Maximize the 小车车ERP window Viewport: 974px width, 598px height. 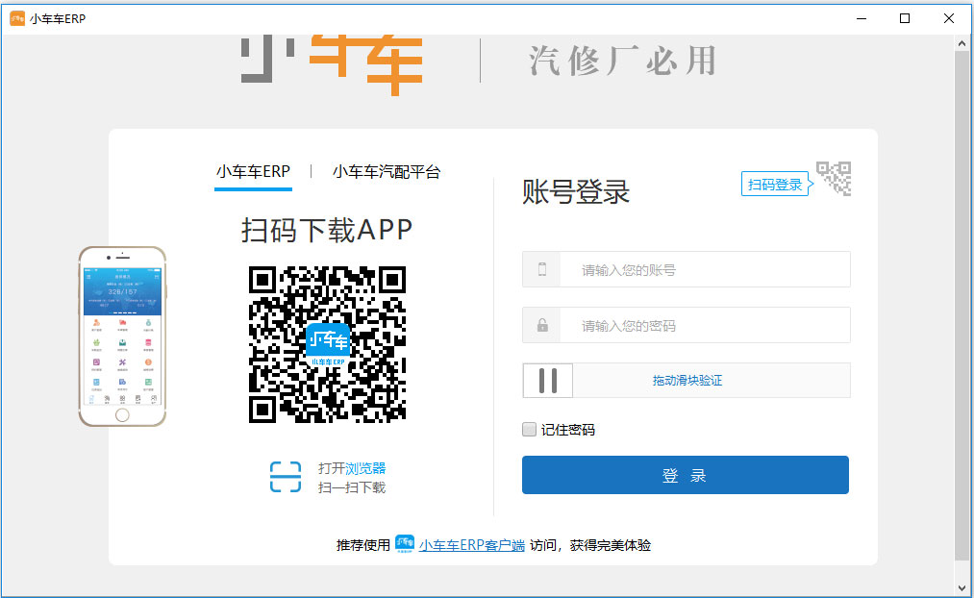tap(905, 18)
